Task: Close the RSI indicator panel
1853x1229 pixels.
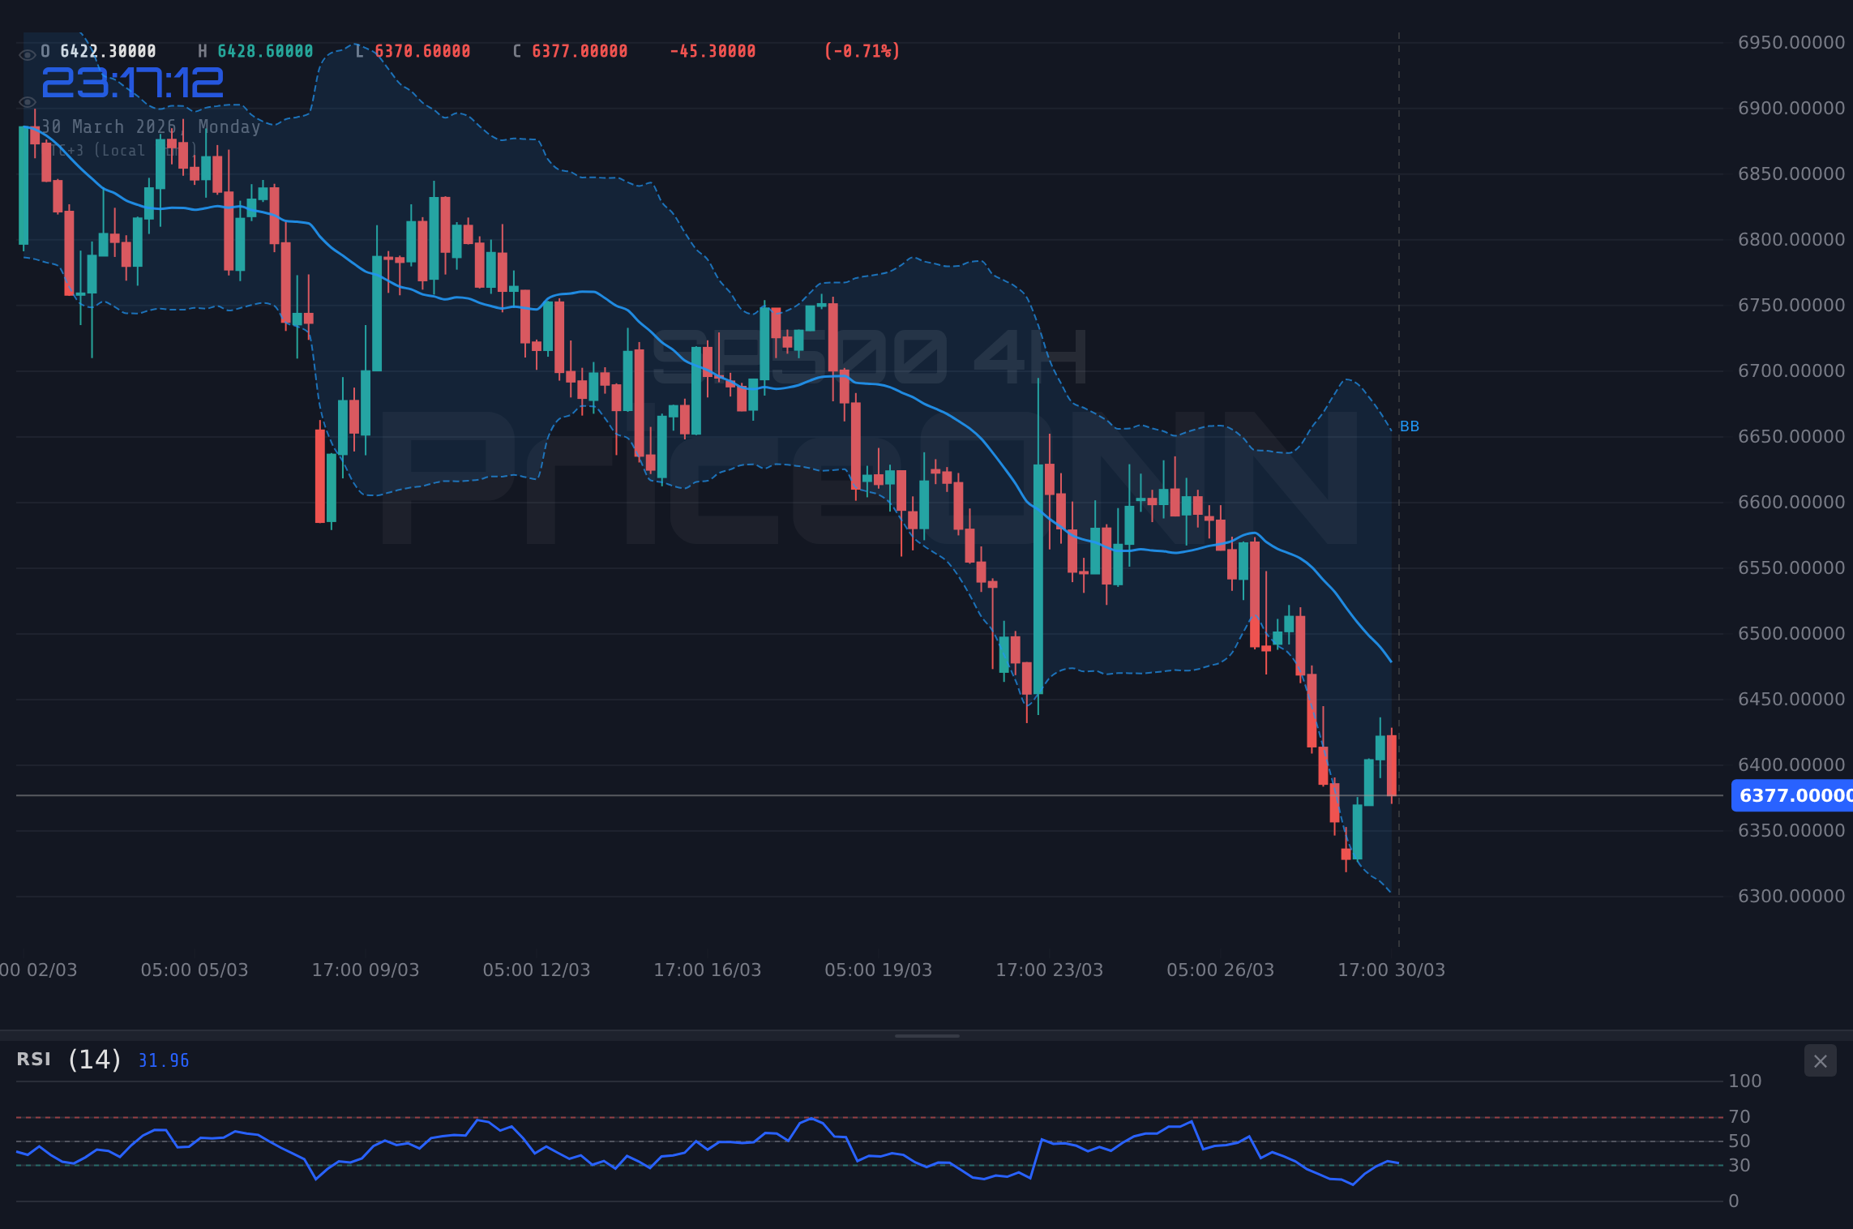Action: 1819,1060
